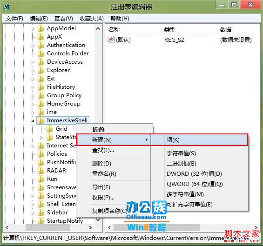
Task: Click values pane scroll left arrow
Action: tap(109, 227)
